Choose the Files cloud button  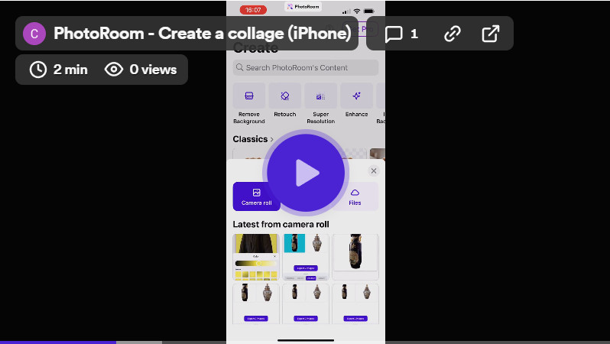click(x=355, y=196)
